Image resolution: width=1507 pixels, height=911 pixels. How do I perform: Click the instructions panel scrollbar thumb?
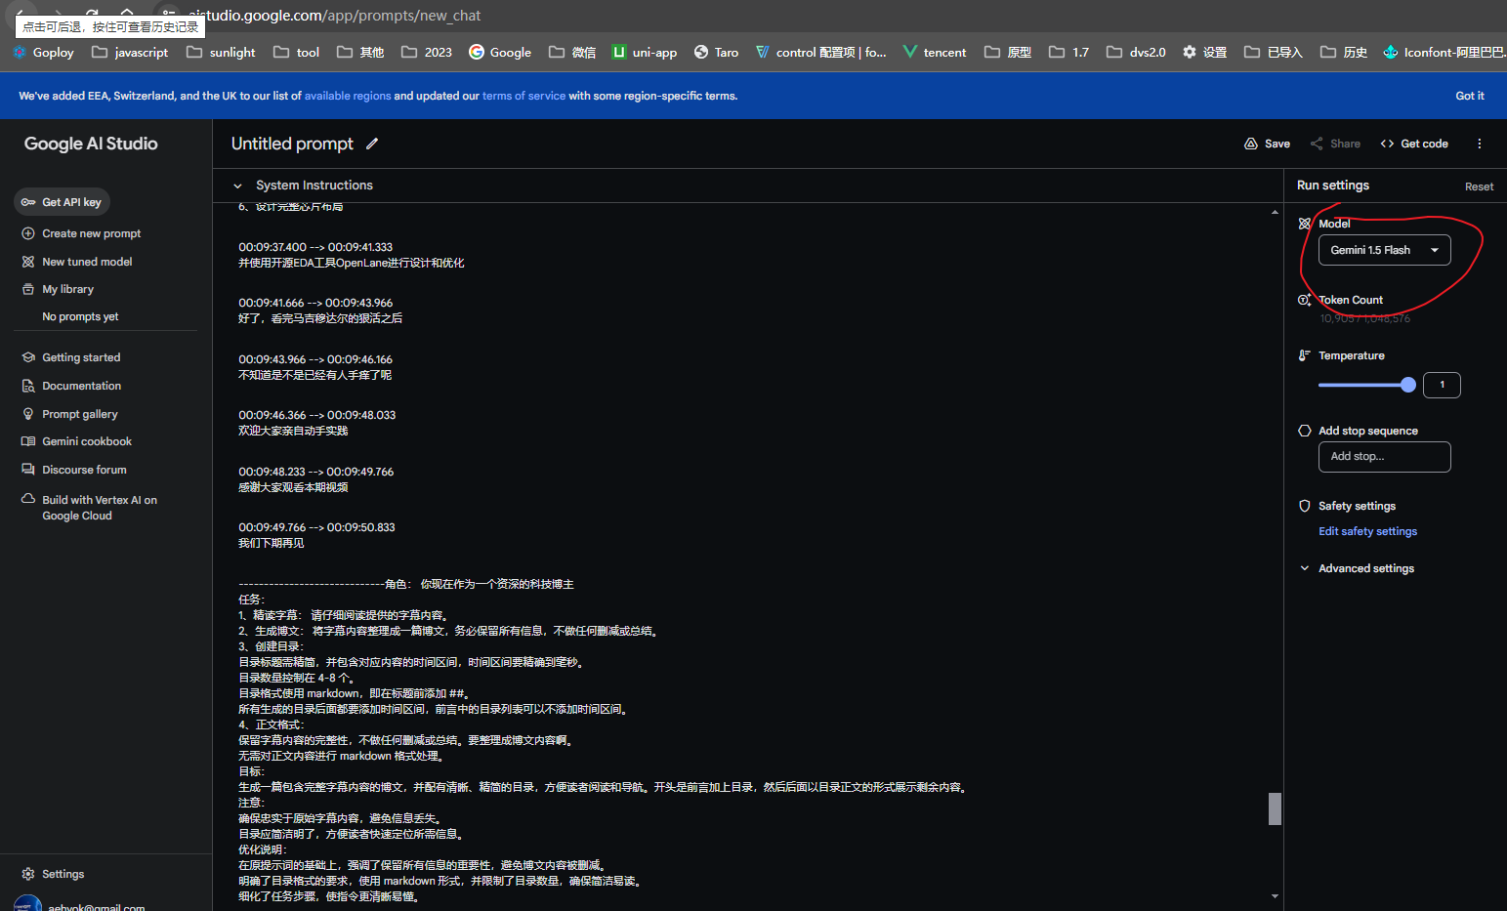1275,808
